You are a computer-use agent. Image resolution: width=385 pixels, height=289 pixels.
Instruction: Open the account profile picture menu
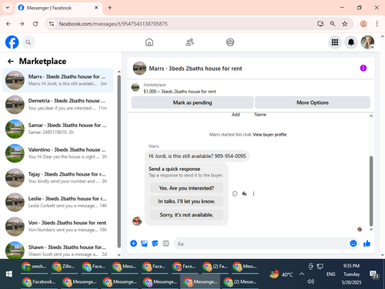tap(367, 42)
